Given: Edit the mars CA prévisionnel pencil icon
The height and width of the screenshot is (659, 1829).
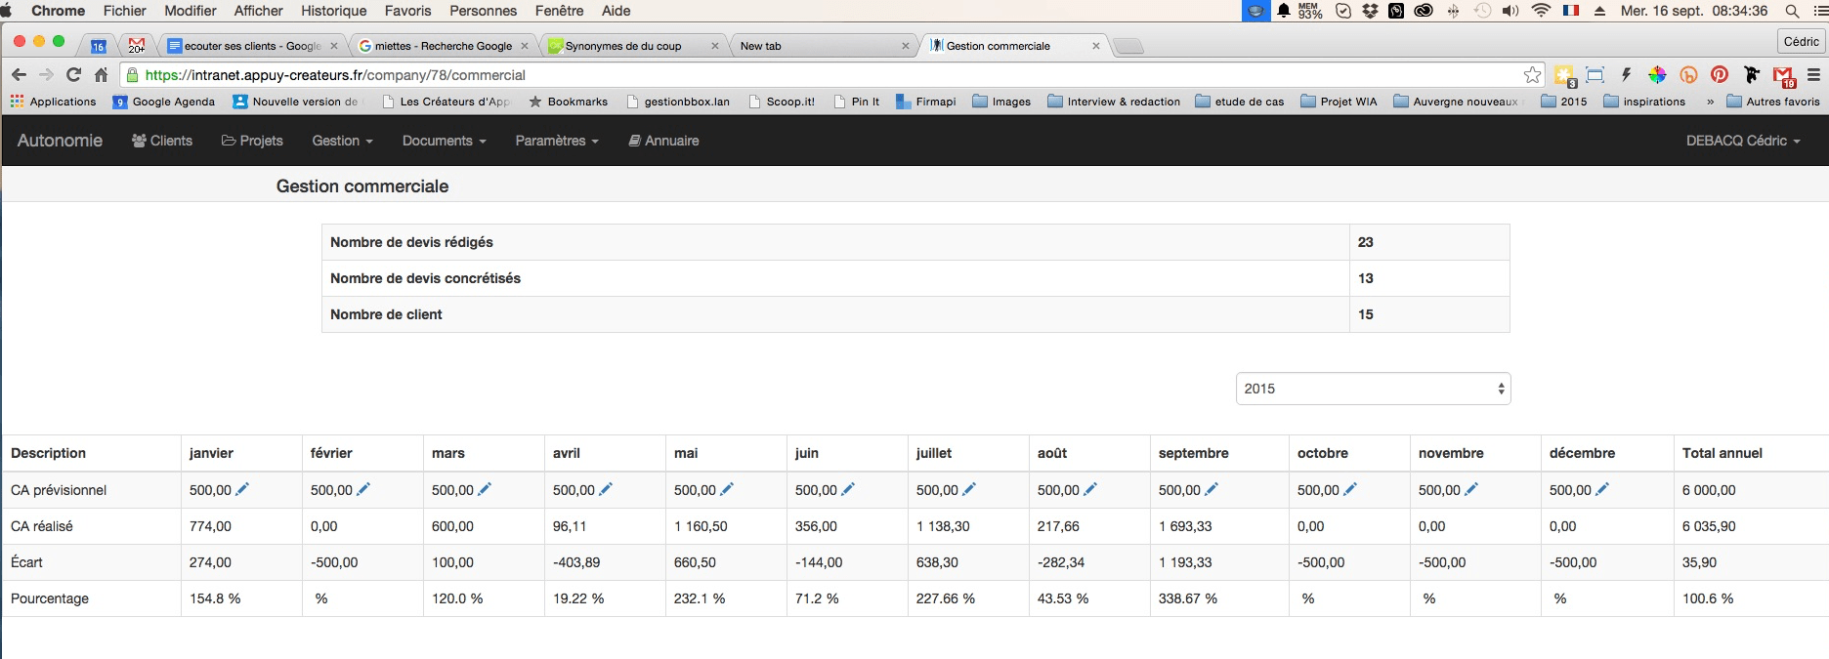Looking at the screenshot, I should coord(485,489).
